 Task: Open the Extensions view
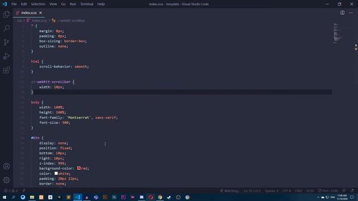click(6, 70)
